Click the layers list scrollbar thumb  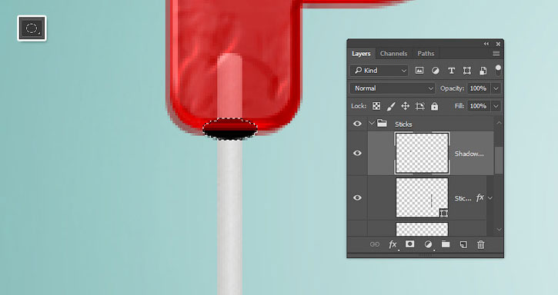499,160
